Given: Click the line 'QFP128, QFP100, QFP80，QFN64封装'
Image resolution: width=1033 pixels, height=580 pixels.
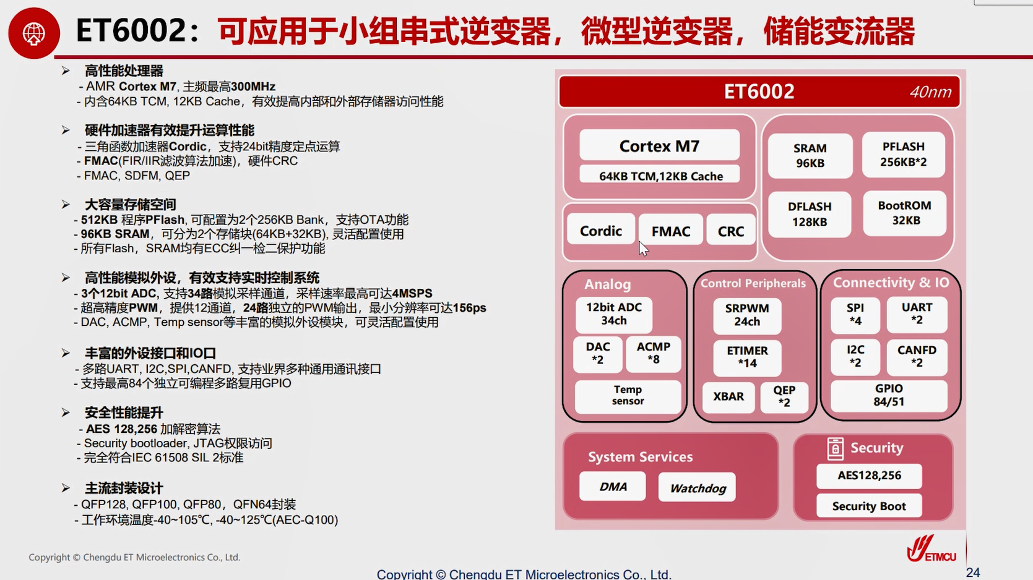Looking at the screenshot, I should 185,505.
